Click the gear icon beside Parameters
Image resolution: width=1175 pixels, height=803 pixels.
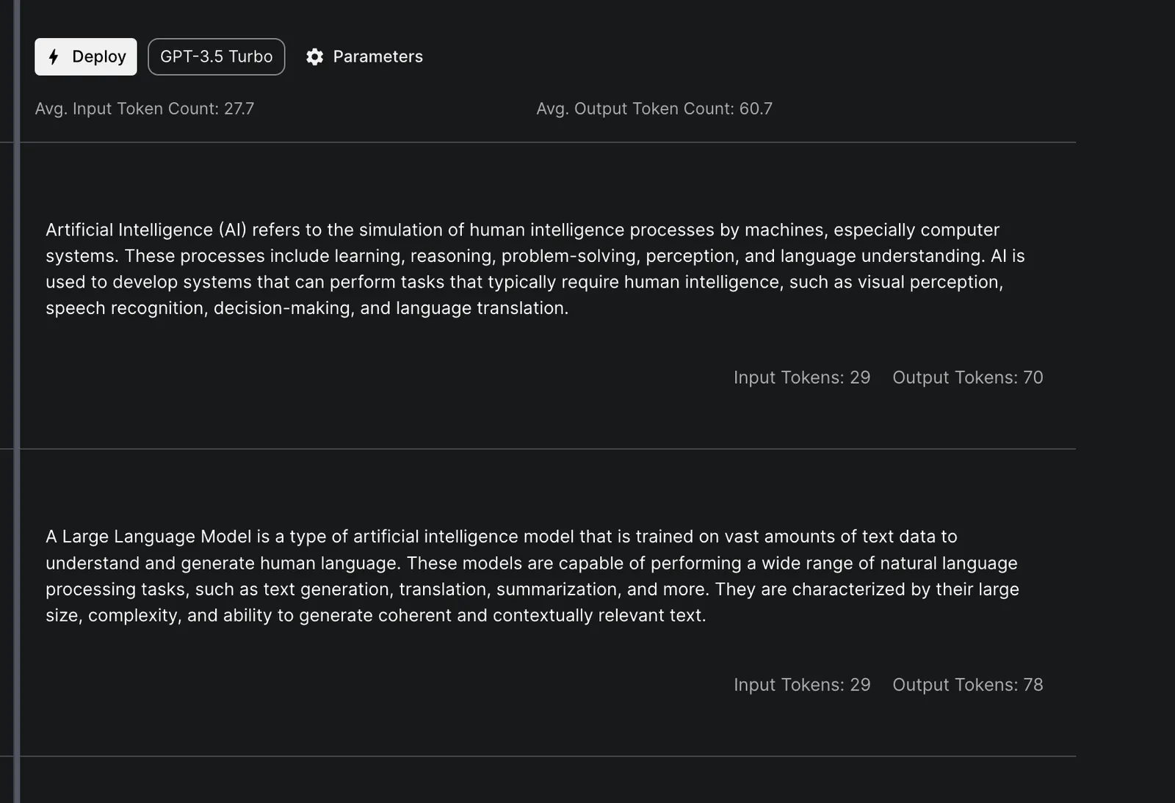315,57
